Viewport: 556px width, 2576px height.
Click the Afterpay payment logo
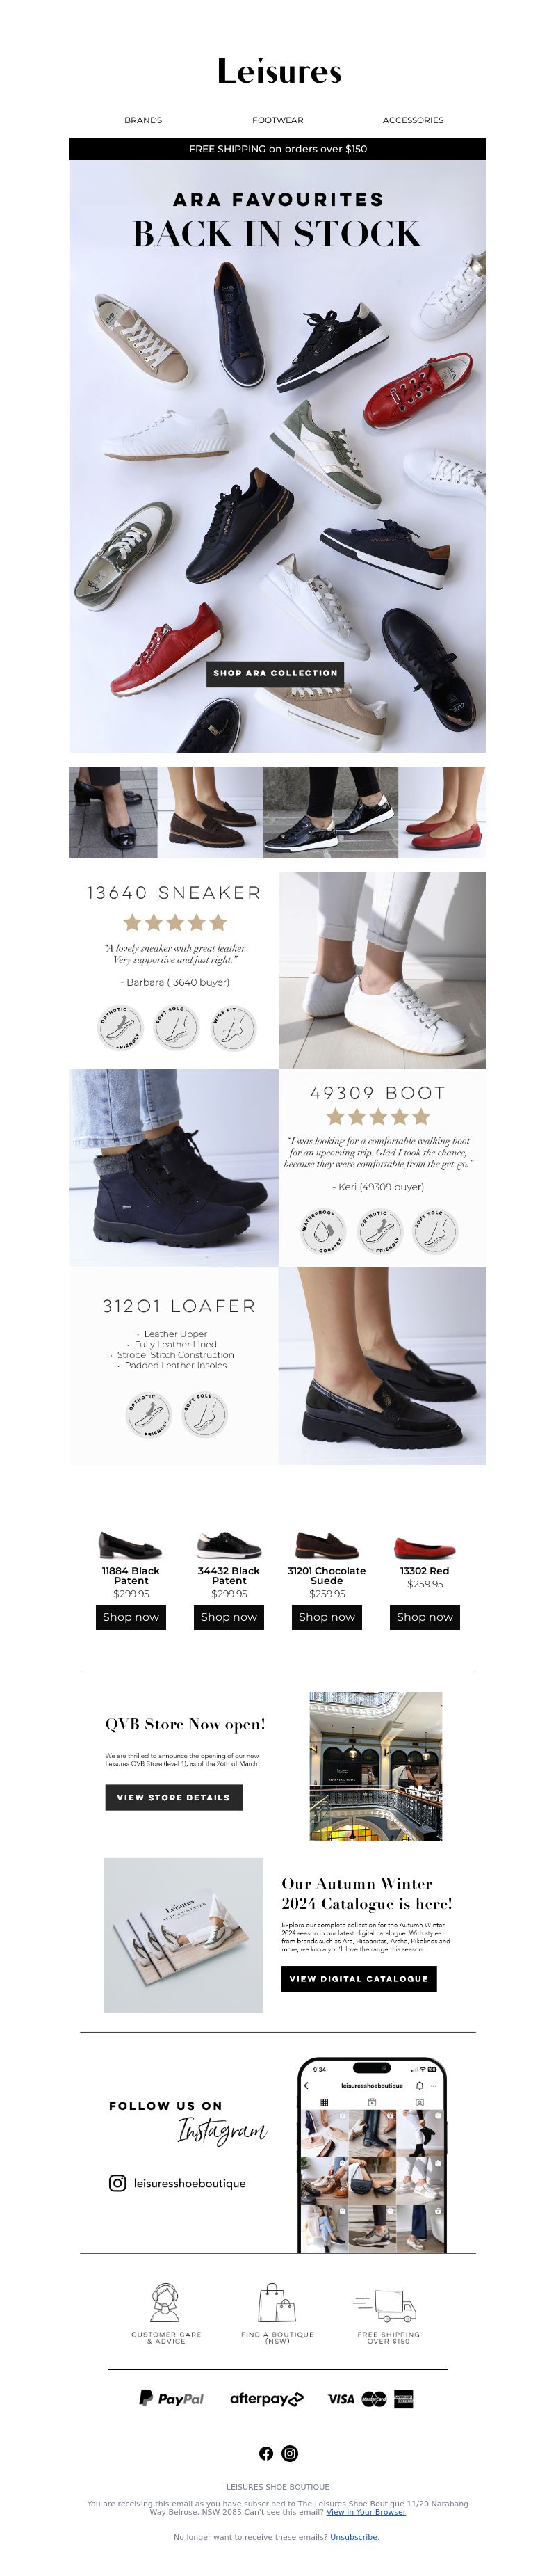point(266,2398)
